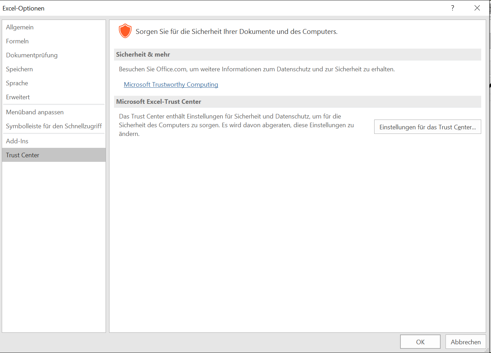Confirm the dialog with OK
491x353 pixels.
(420, 342)
